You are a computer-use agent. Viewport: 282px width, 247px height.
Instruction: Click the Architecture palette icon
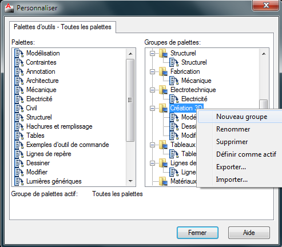pyautogui.click(x=19, y=81)
